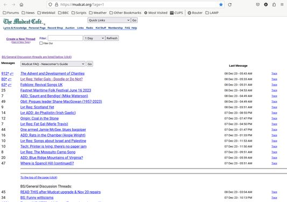Open the Firefox hamburger menu
This screenshot has height=202, width=287.
282,4
